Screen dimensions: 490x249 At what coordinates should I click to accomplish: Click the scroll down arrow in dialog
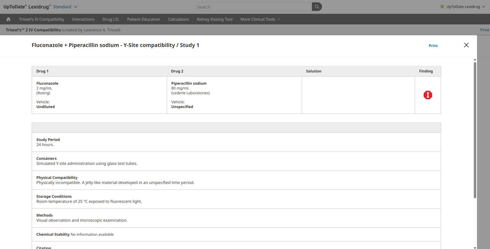coord(475,247)
